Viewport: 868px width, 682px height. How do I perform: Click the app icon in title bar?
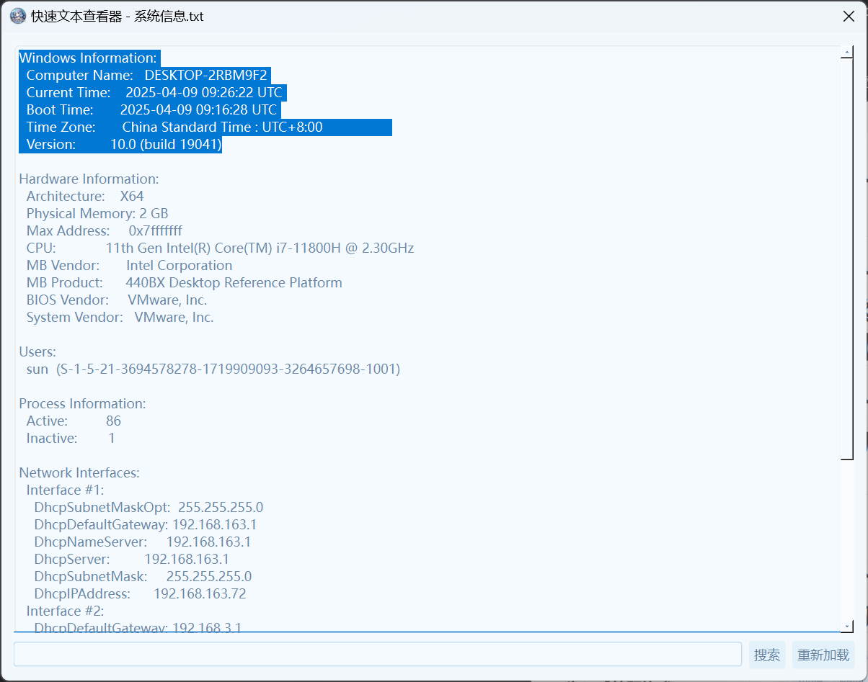click(x=18, y=16)
